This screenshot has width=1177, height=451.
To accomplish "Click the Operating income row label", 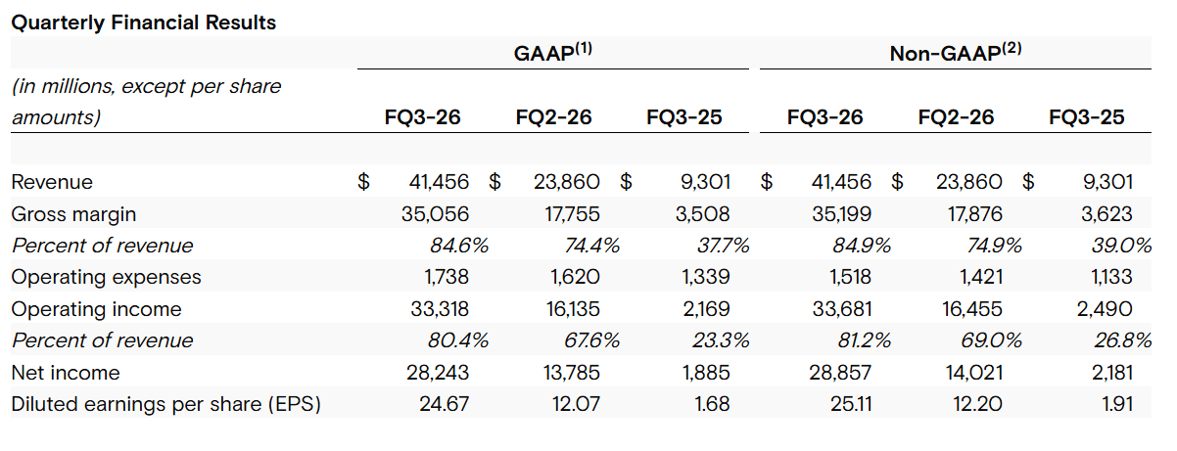I will pos(96,309).
